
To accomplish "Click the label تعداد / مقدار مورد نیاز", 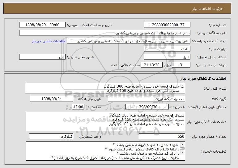I will click(209, 137).
